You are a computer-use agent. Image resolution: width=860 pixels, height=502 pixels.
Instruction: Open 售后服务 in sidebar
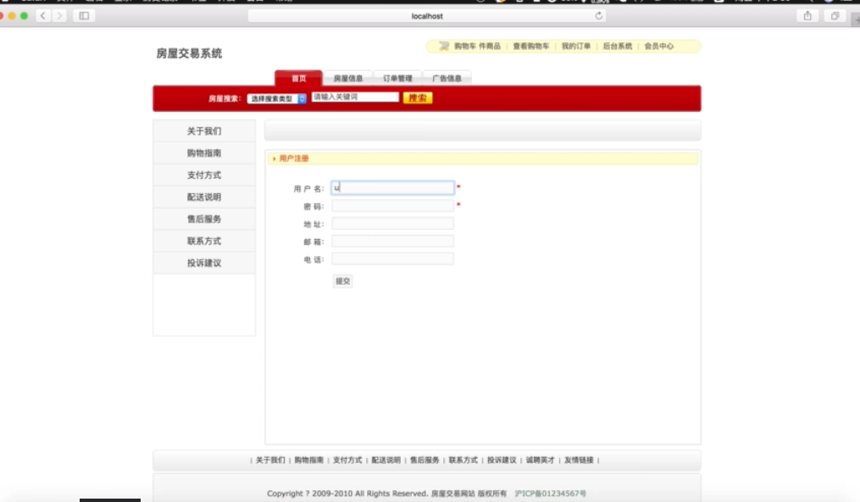(x=204, y=219)
